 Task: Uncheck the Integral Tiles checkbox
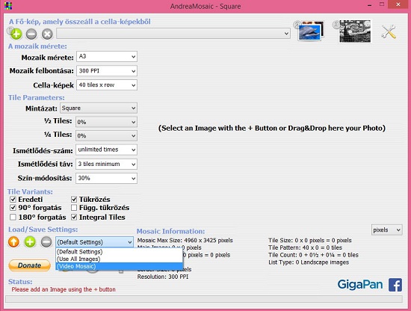[74, 217]
